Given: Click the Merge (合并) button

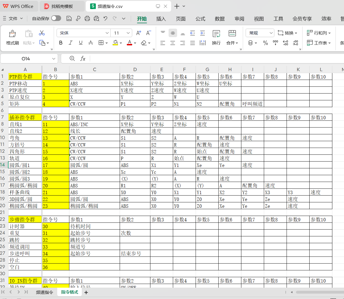Looking at the screenshot, I should [232, 37].
